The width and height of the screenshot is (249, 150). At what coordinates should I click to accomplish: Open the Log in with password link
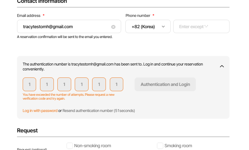[x=40, y=111]
